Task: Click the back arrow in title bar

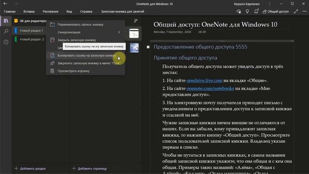Action: coord(5,3)
